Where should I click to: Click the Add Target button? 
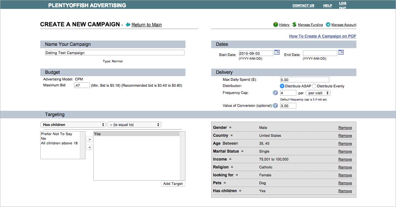tap(173, 184)
